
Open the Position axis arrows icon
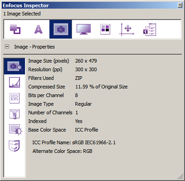(127, 29)
